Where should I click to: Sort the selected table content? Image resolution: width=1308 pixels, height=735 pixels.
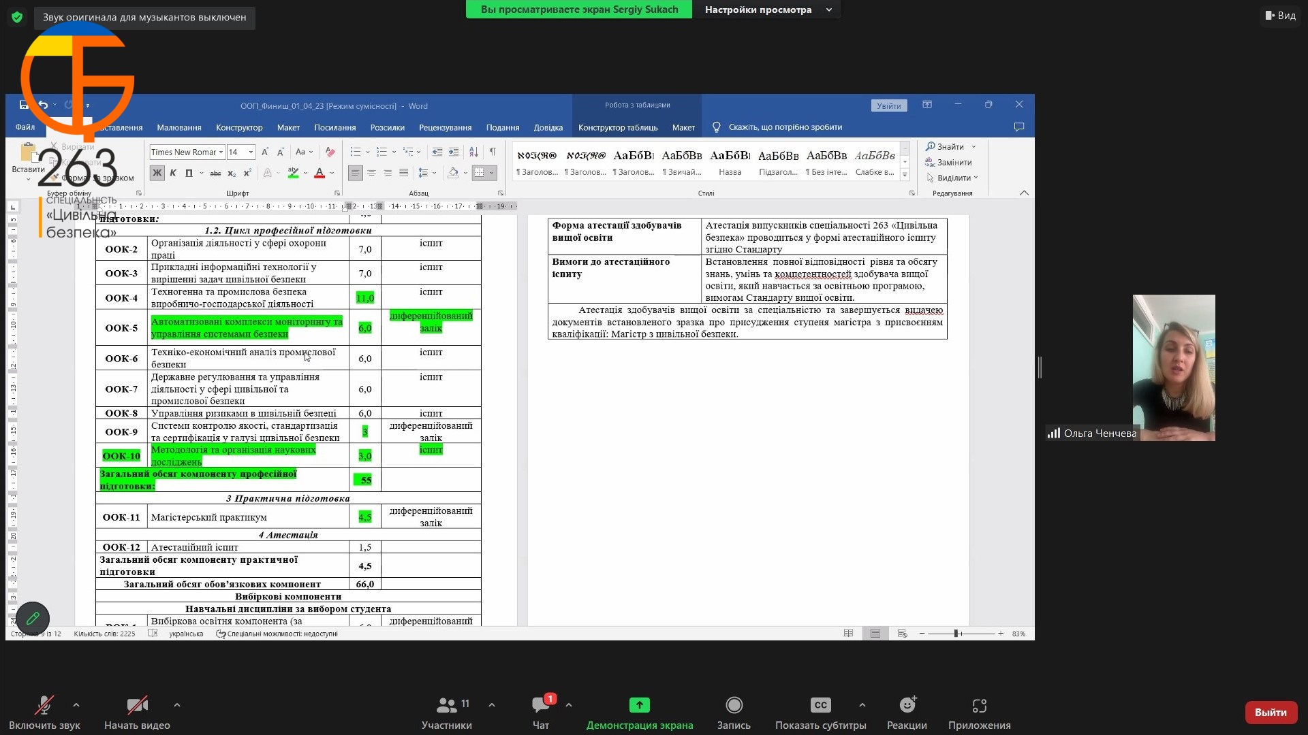pyautogui.click(x=473, y=152)
